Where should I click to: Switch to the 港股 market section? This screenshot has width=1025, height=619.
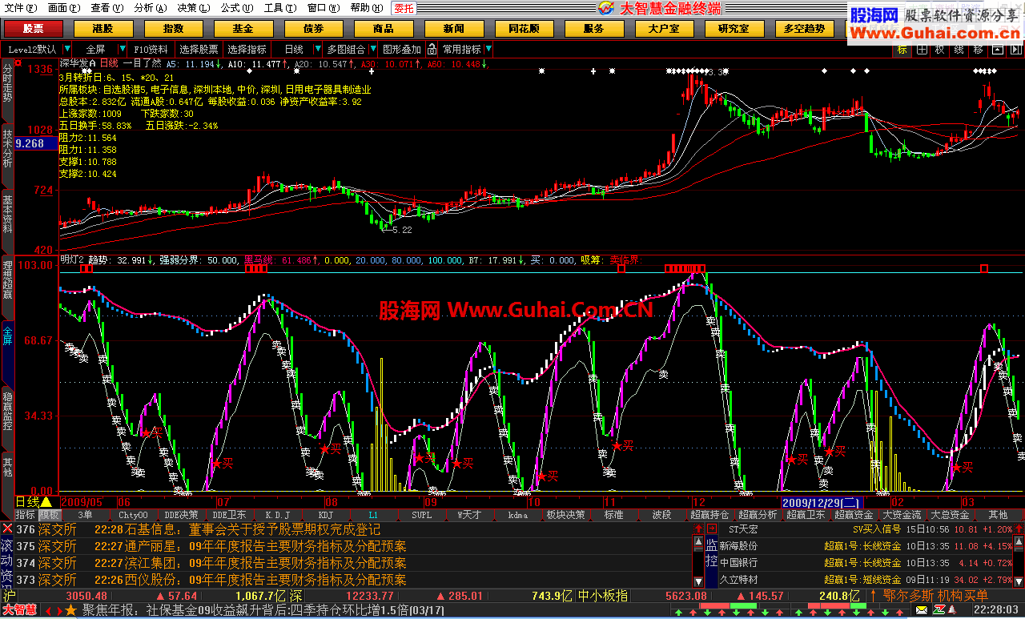tap(102, 29)
